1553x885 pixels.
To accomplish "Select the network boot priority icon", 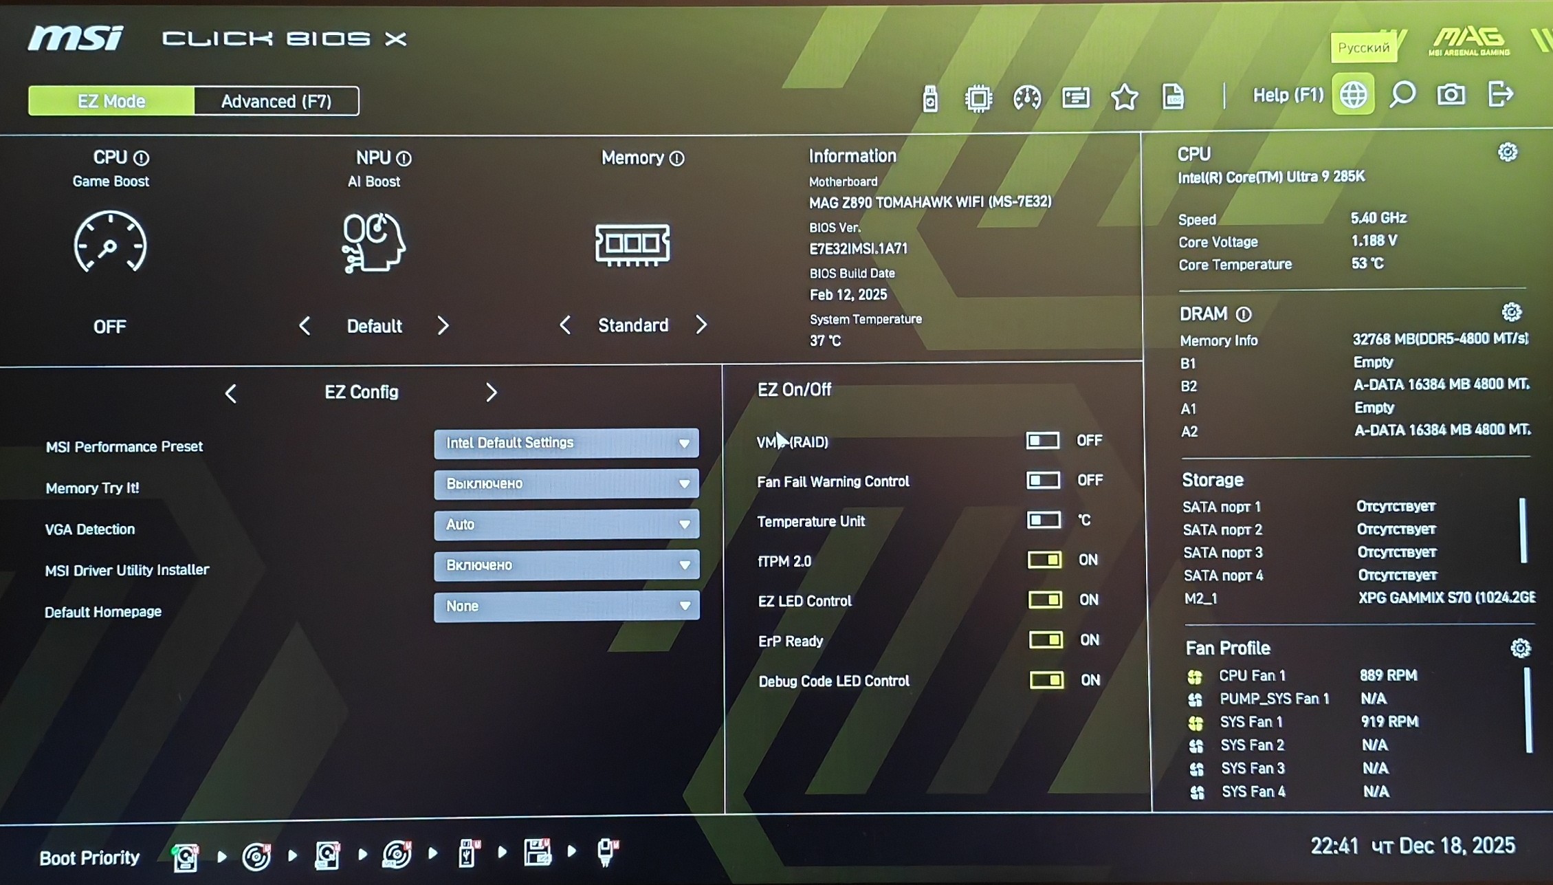I will pyautogui.click(x=607, y=852).
